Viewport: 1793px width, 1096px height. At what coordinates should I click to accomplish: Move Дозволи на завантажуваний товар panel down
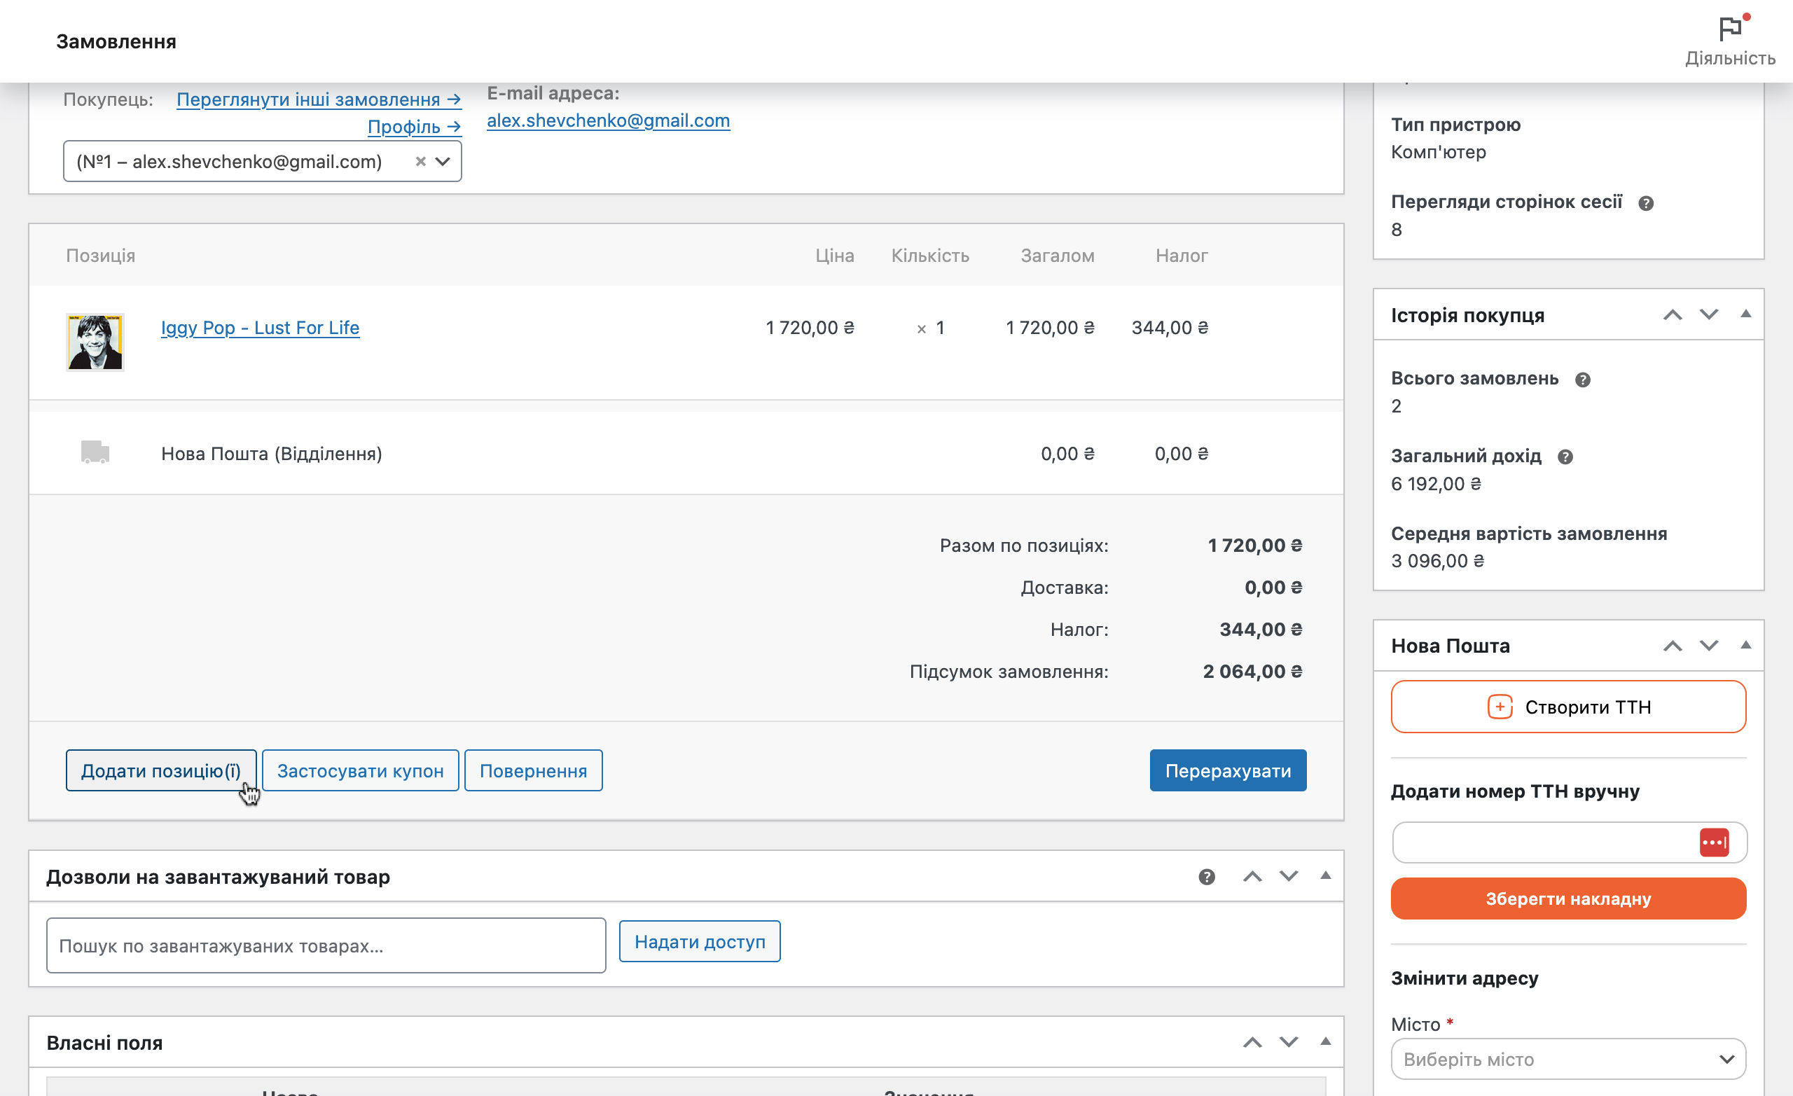pyautogui.click(x=1288, y=877)
